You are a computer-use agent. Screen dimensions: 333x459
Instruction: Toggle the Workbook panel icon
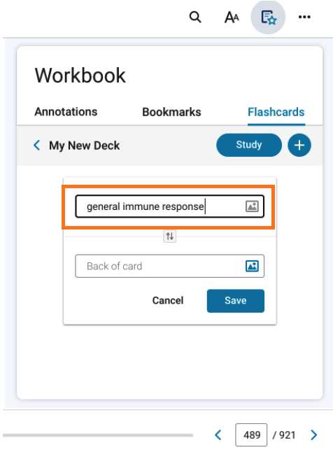pos(268,17)
